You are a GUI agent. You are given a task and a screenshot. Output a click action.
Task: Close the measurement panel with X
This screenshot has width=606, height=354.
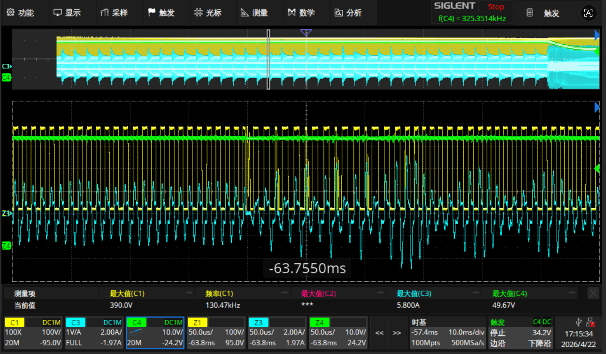pyautogui.click(x=593, y=294)
